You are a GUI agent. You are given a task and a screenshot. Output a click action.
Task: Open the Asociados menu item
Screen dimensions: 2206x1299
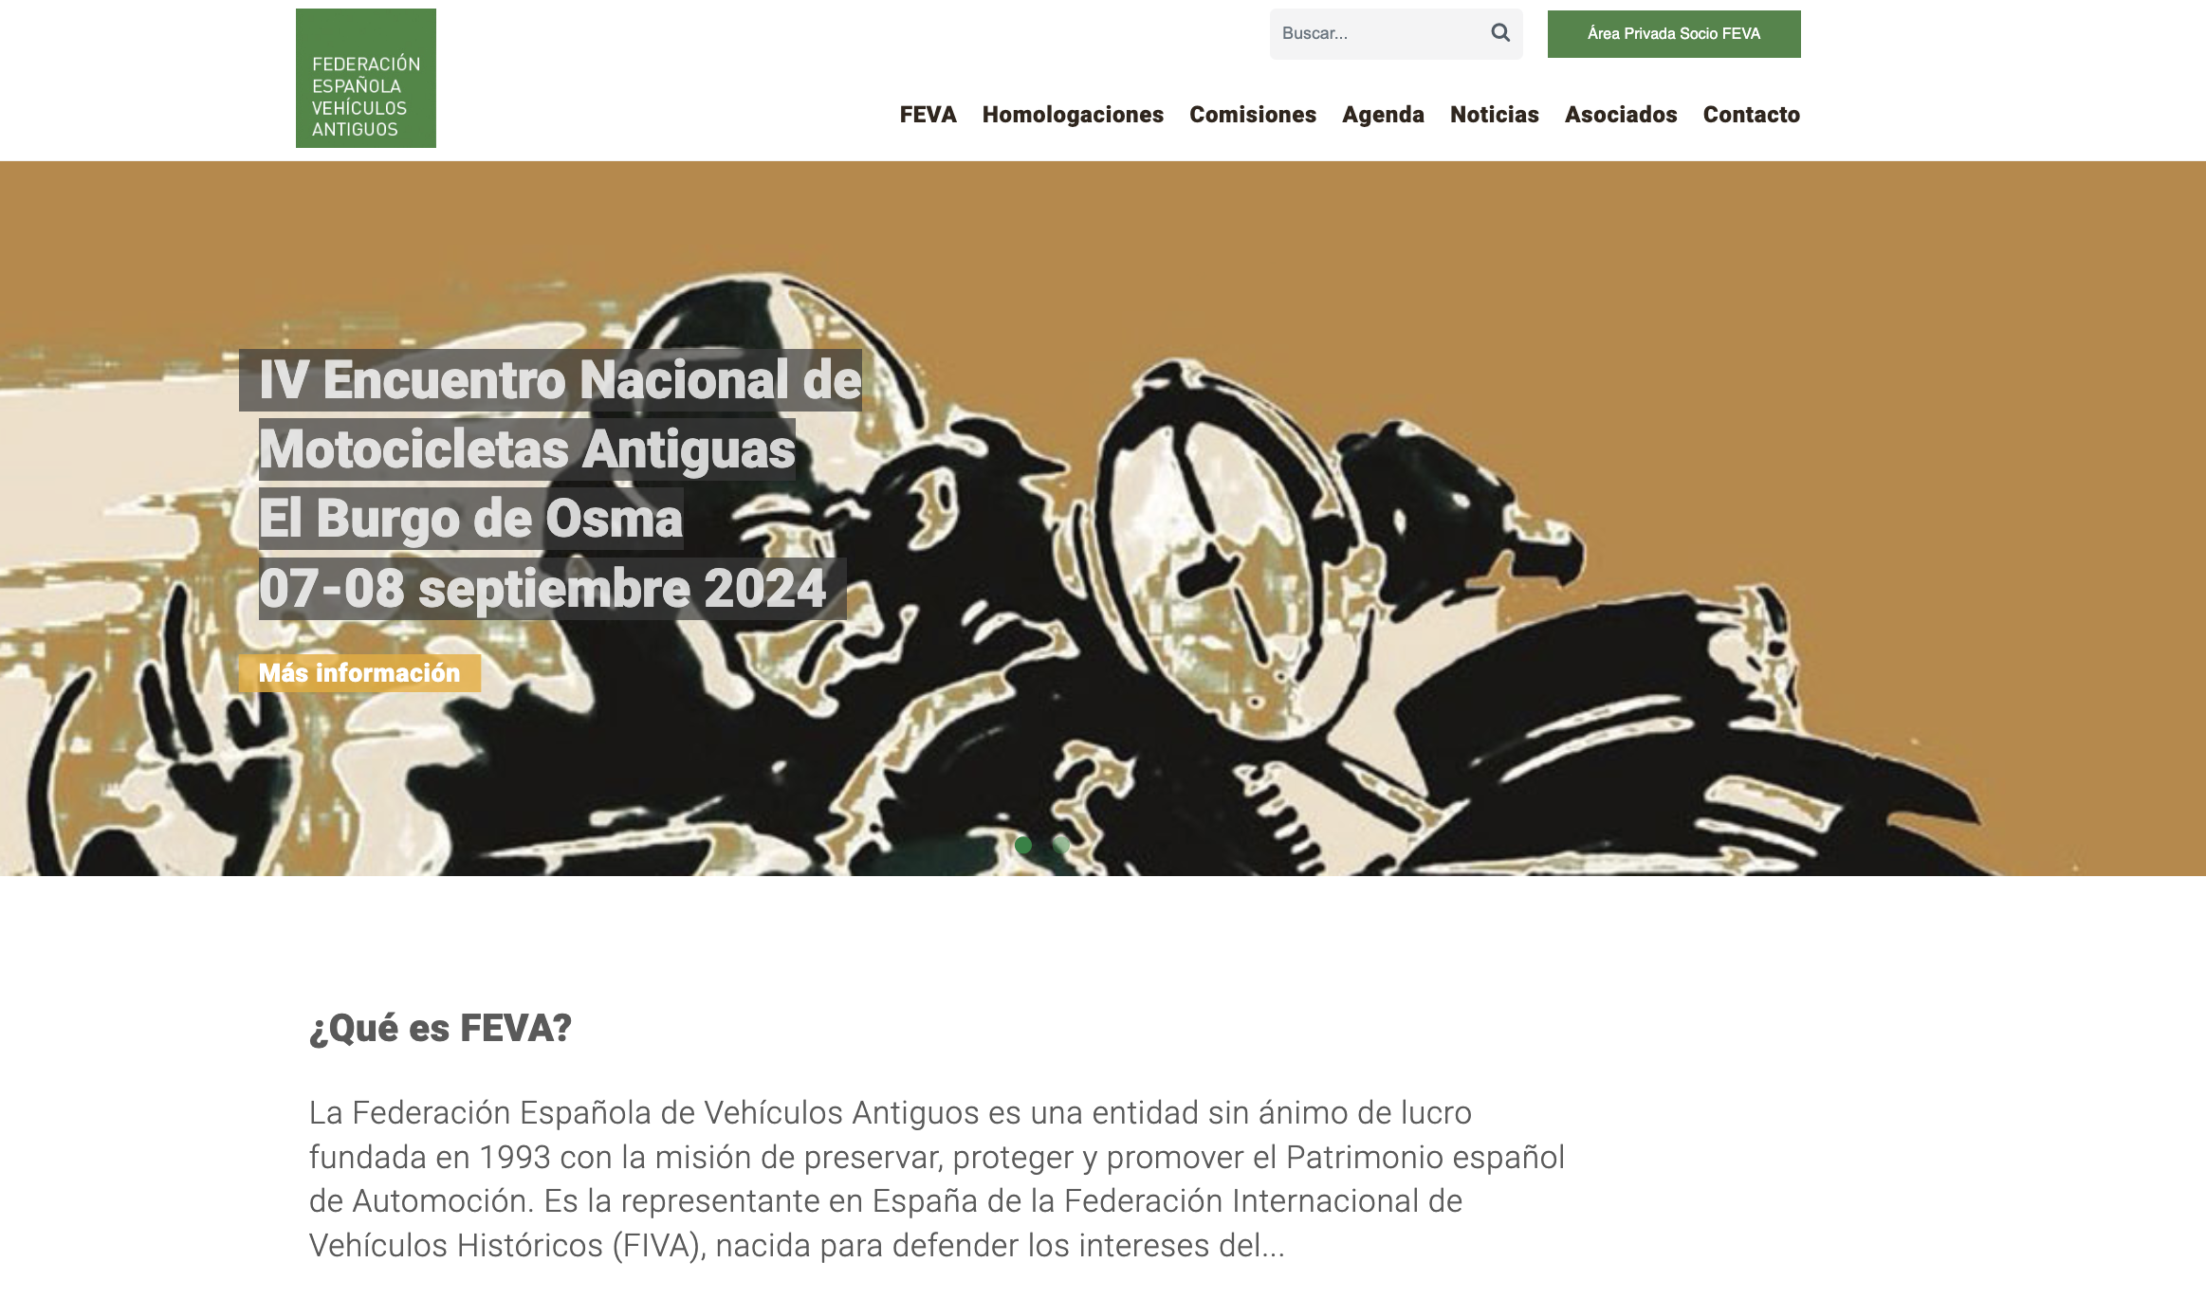(x=1621, y=115)
